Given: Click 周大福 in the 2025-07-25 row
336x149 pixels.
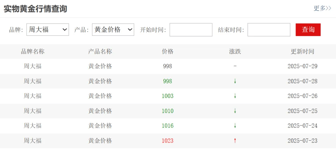Looking at the screenshot, I should [33, 111].
